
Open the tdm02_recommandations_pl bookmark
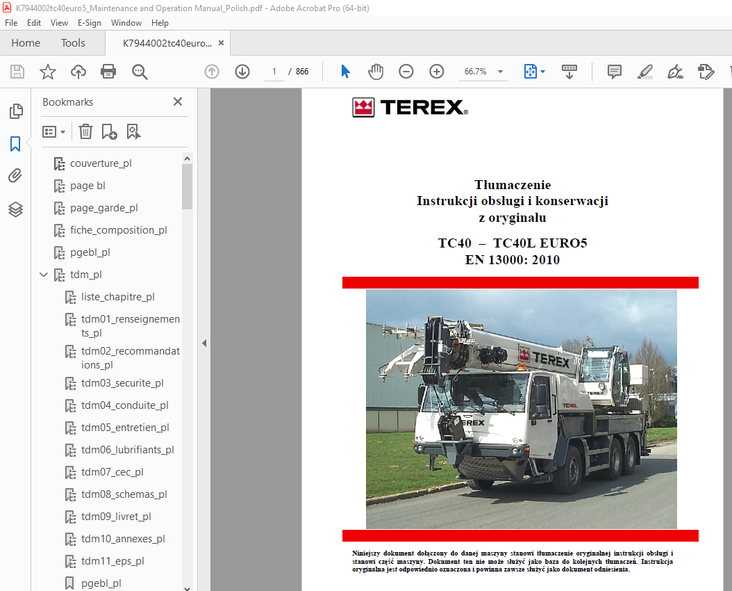(x=131, y=358)
